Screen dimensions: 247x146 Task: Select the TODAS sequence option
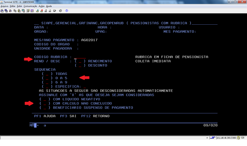47,74
